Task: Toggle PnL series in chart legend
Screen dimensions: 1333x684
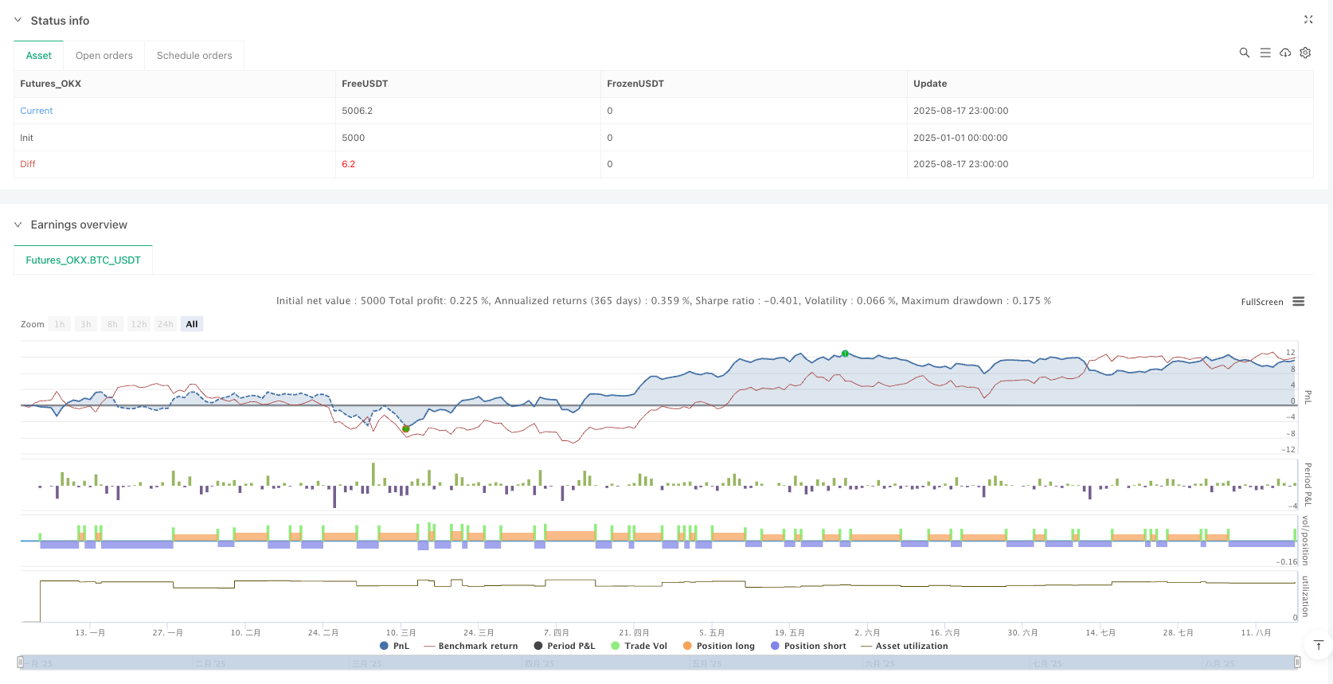Action: coord(394,646)
